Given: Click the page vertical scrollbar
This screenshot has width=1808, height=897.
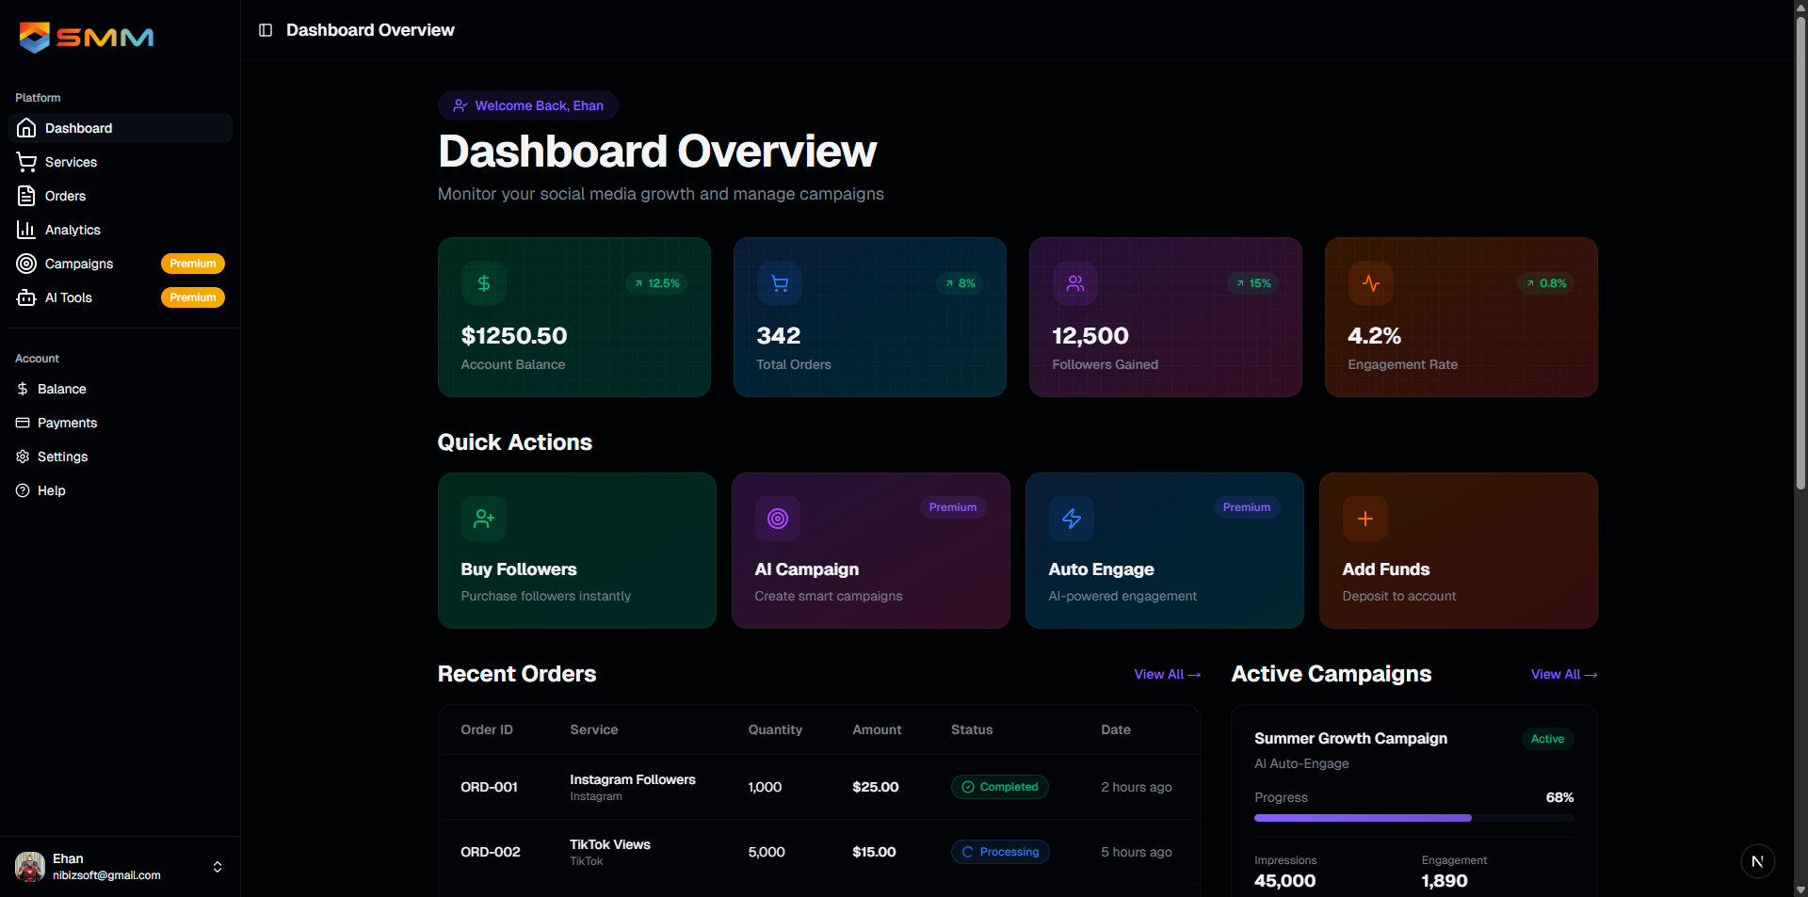Looking at the screenshot, I should 1800,251.
